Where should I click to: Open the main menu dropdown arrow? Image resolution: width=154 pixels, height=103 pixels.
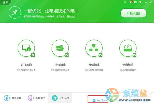140,2
